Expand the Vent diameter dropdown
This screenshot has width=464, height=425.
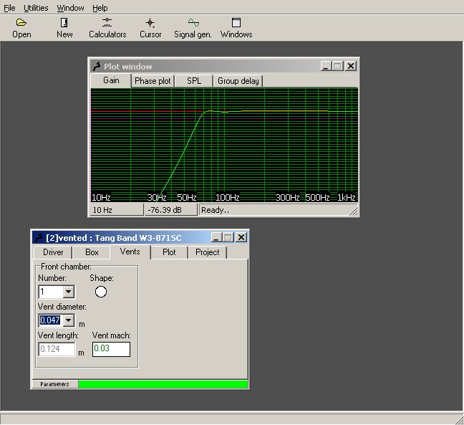point(69,320)
